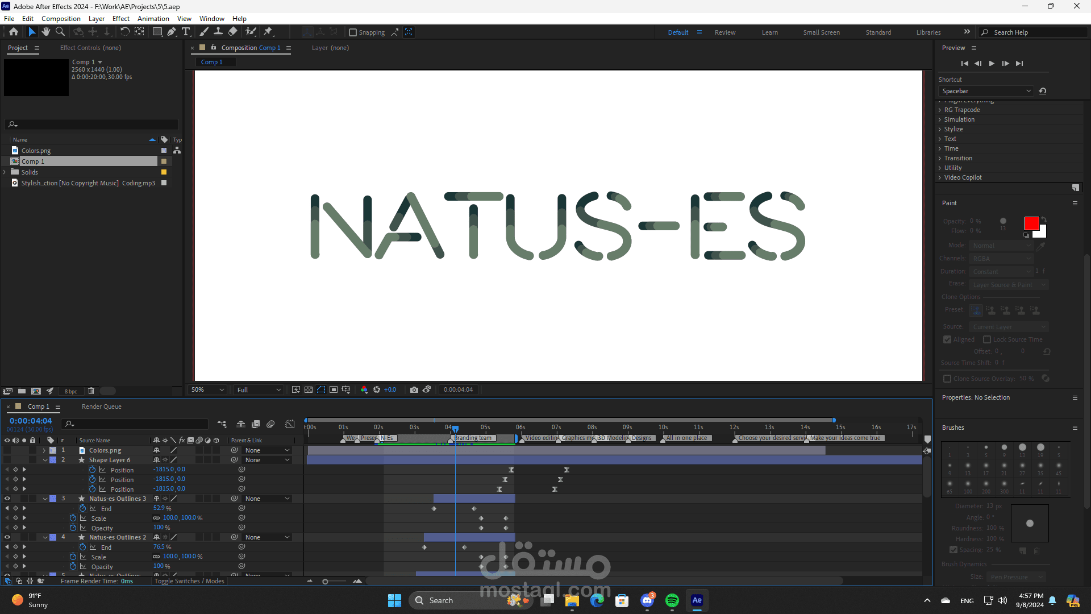Click the Take Snapshot camera icon

414,390
